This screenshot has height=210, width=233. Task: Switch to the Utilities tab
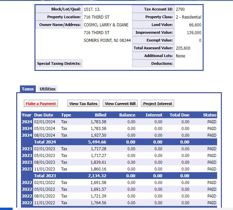point(48,89)
